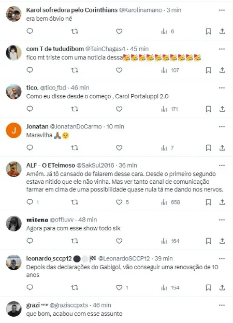Reply to Karol's tweet "era bem óbvio né"
This screenshot has width=233, height=323.
(x=30, y=31)
